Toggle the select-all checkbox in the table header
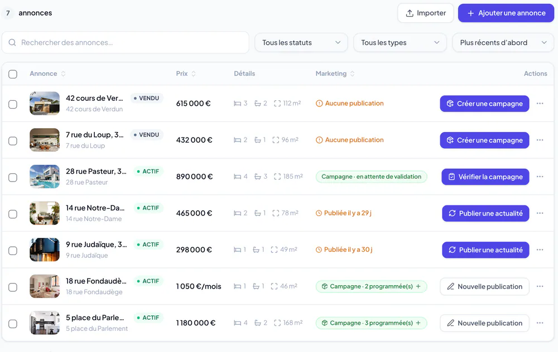Viewport: 558px width, 352px height. [x=13, y=74]
